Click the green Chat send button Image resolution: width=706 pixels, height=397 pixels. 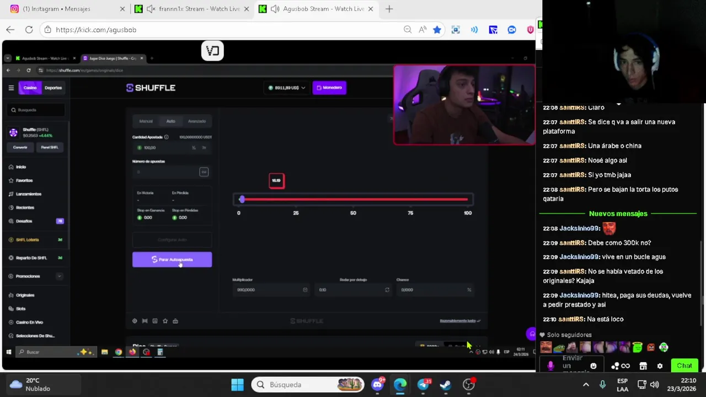[x=684, y=366]
